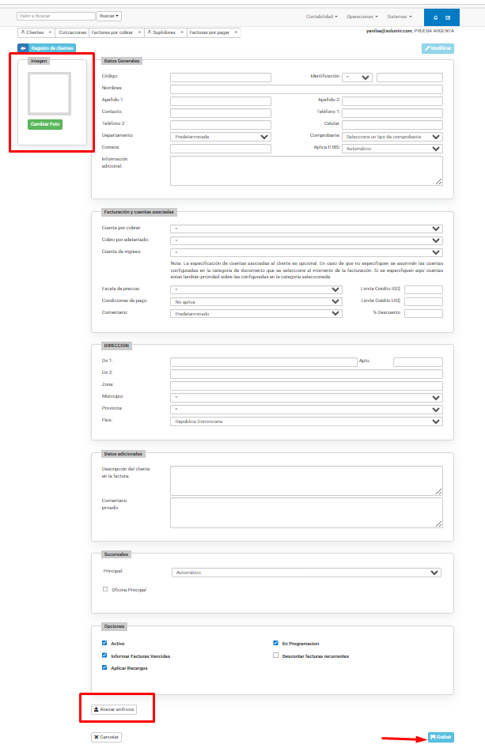Uncheck the Activo checkbox

(104, 643)
